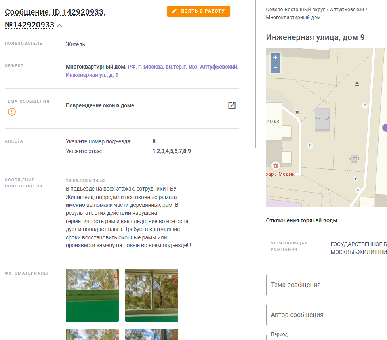Open the fourth photo thumbnail in second row
387x340 pixels.
(x=152, y=334)
